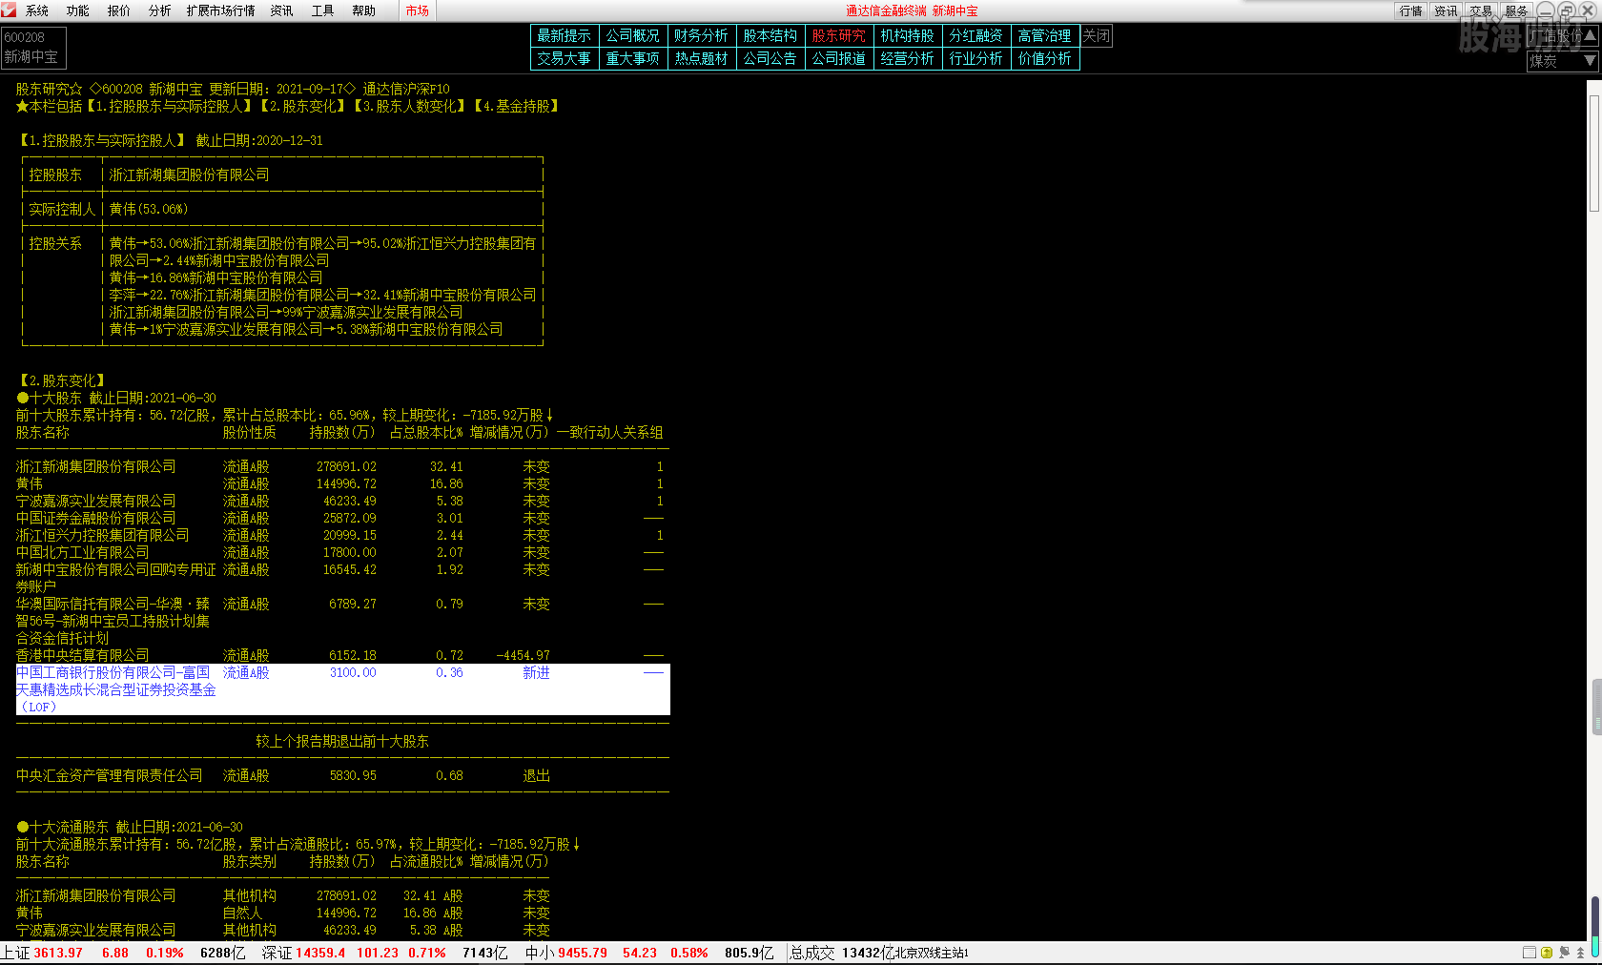The height and width of the screenshot is (965, 1602).
Task: Jump to 【4.基金持股】 section link
Action: click(518, 106)
